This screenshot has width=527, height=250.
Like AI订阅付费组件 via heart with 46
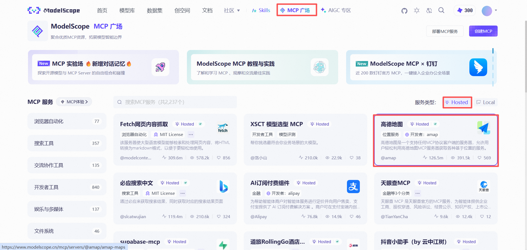tap(352, 216)
